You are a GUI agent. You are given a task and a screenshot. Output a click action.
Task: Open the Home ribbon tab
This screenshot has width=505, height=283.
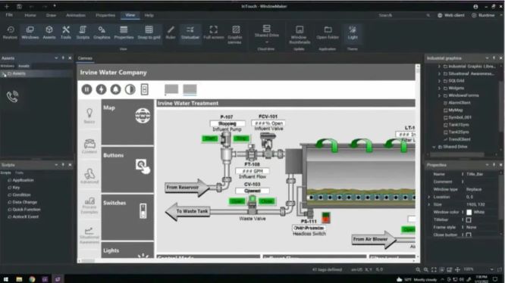(x=30, y=15)
